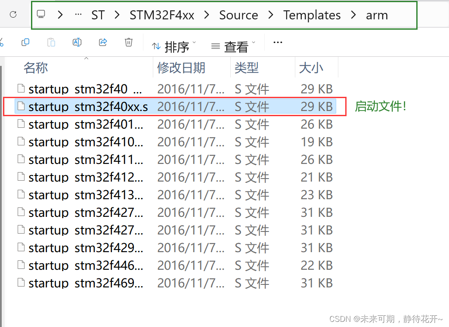Image resolution: width=449 pixels, height=327 pixels.
Task: Go to ST folder in breadcrumb
Action: coord(98,15)
